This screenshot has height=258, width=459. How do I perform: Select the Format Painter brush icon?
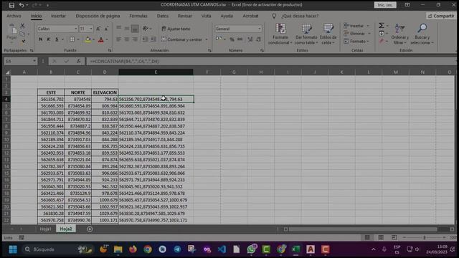point(22,42)
